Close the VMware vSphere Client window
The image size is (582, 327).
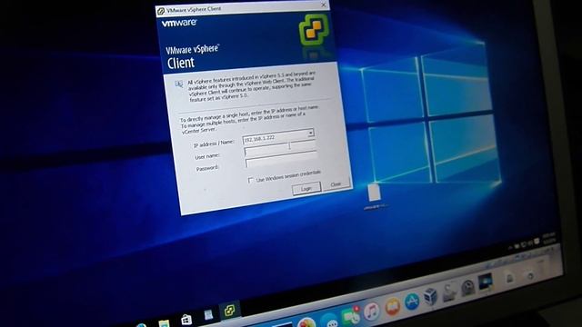coord(324,5)
